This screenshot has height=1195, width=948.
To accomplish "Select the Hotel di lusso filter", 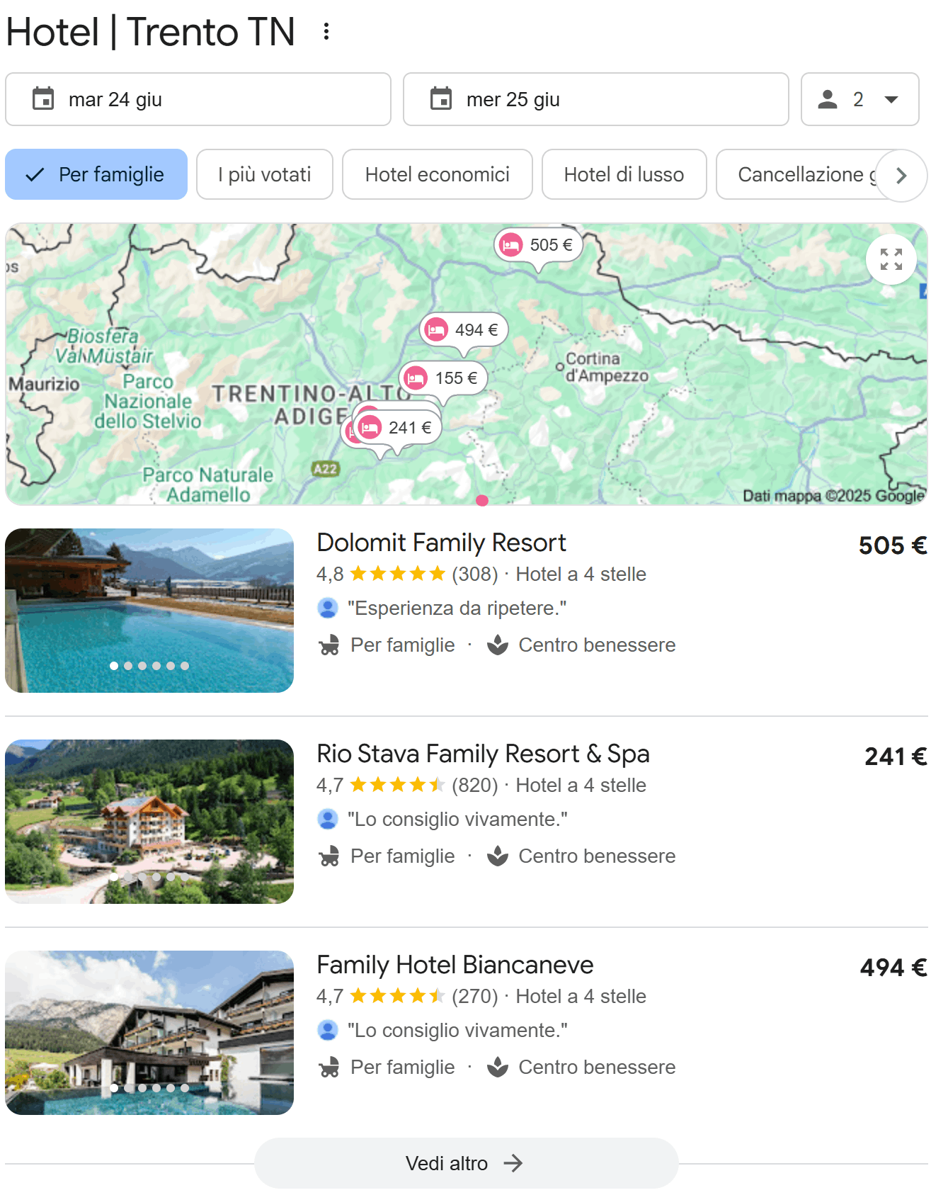I will (x=624, y=174).
